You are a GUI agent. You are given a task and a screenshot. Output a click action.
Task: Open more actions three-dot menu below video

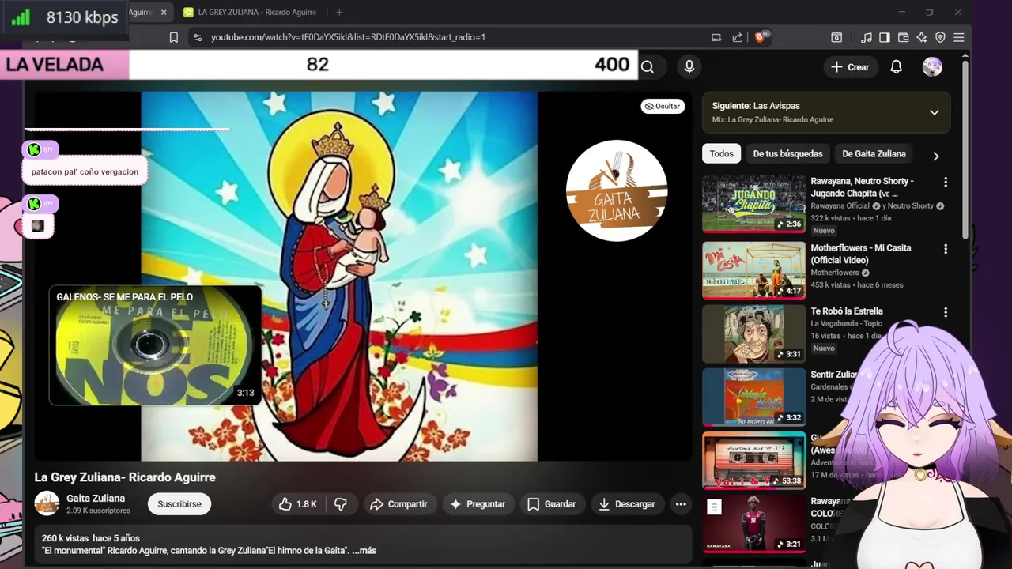pos(681,504)
